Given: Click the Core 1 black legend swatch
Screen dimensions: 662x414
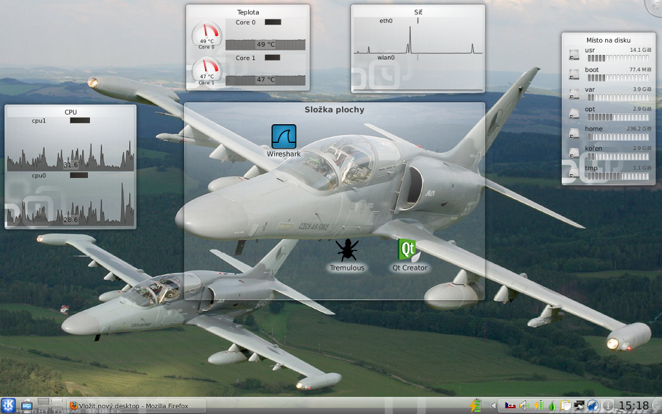Looking at the screenshot, I should click(x=272, y=58).
